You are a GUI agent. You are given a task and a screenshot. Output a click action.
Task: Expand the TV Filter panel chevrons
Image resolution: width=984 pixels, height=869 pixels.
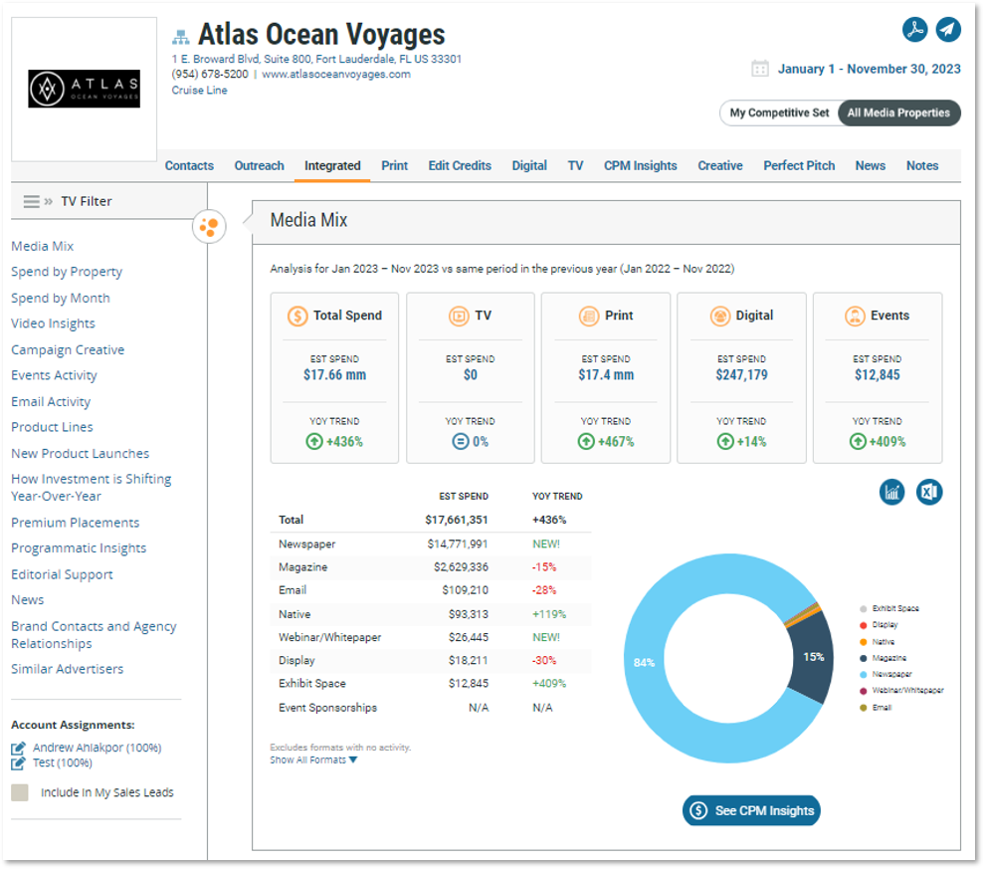click(x=49, y=201)
